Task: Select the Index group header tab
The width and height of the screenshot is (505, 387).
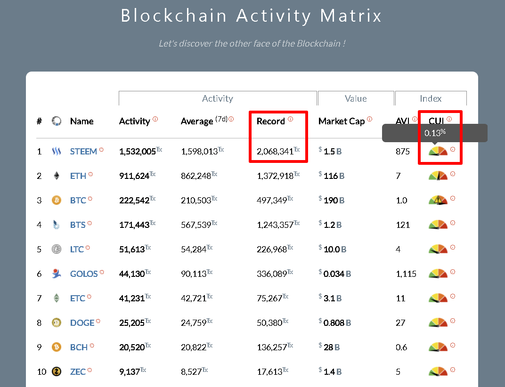Action: click(431, 98)
